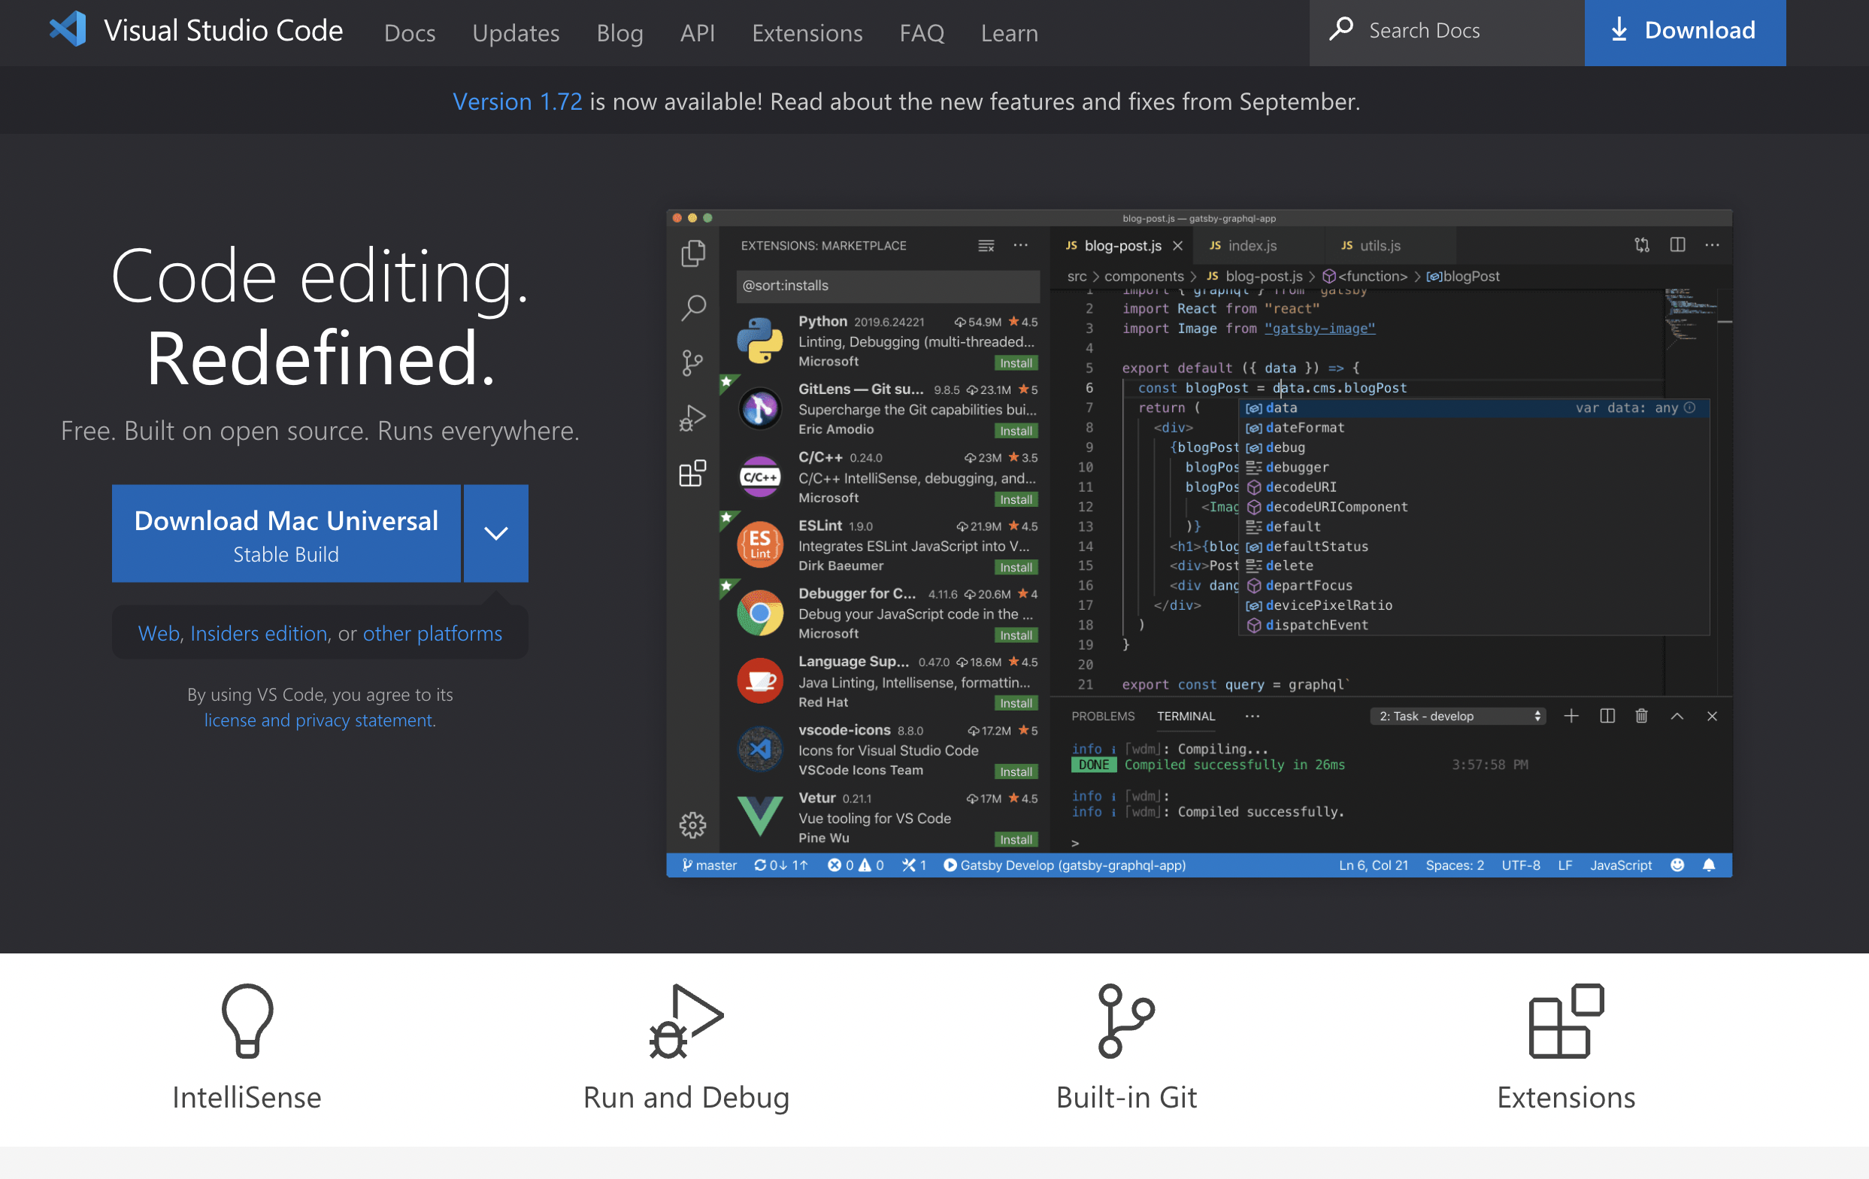The width and height of the screenshot is (1869, 1179).
Task: Open the '2: Task - develop' terminal dropdown
Action: pos(1458,716)
